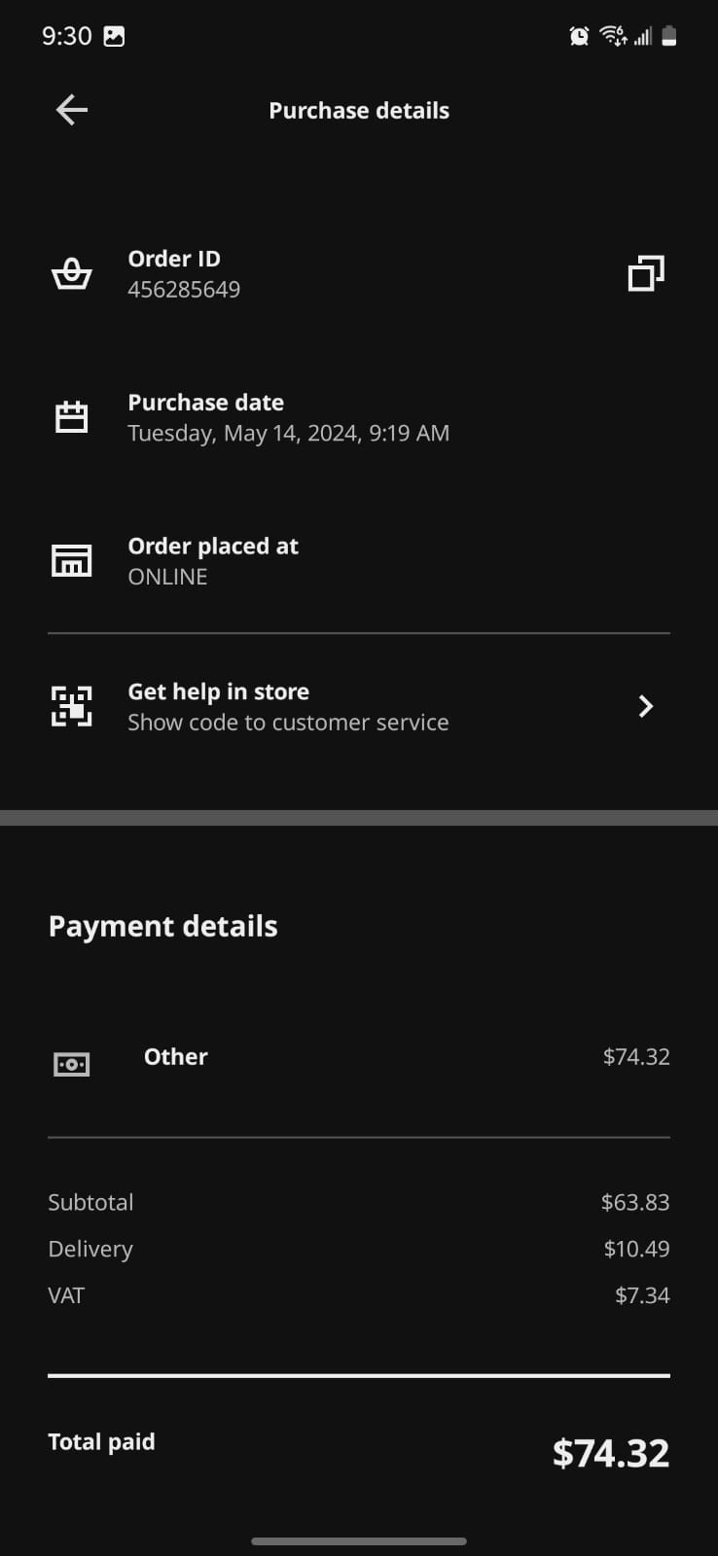
Task: Tap the back arrow icon
Action: tap(72, 110)
